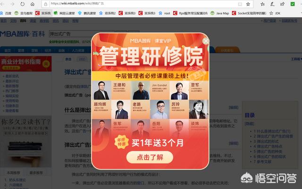
Task: Click the share page icon
Action: (282, 4)
